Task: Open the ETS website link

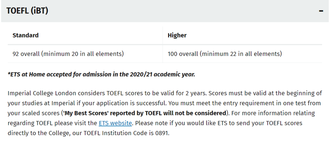Action: click(x=115, y=123)
